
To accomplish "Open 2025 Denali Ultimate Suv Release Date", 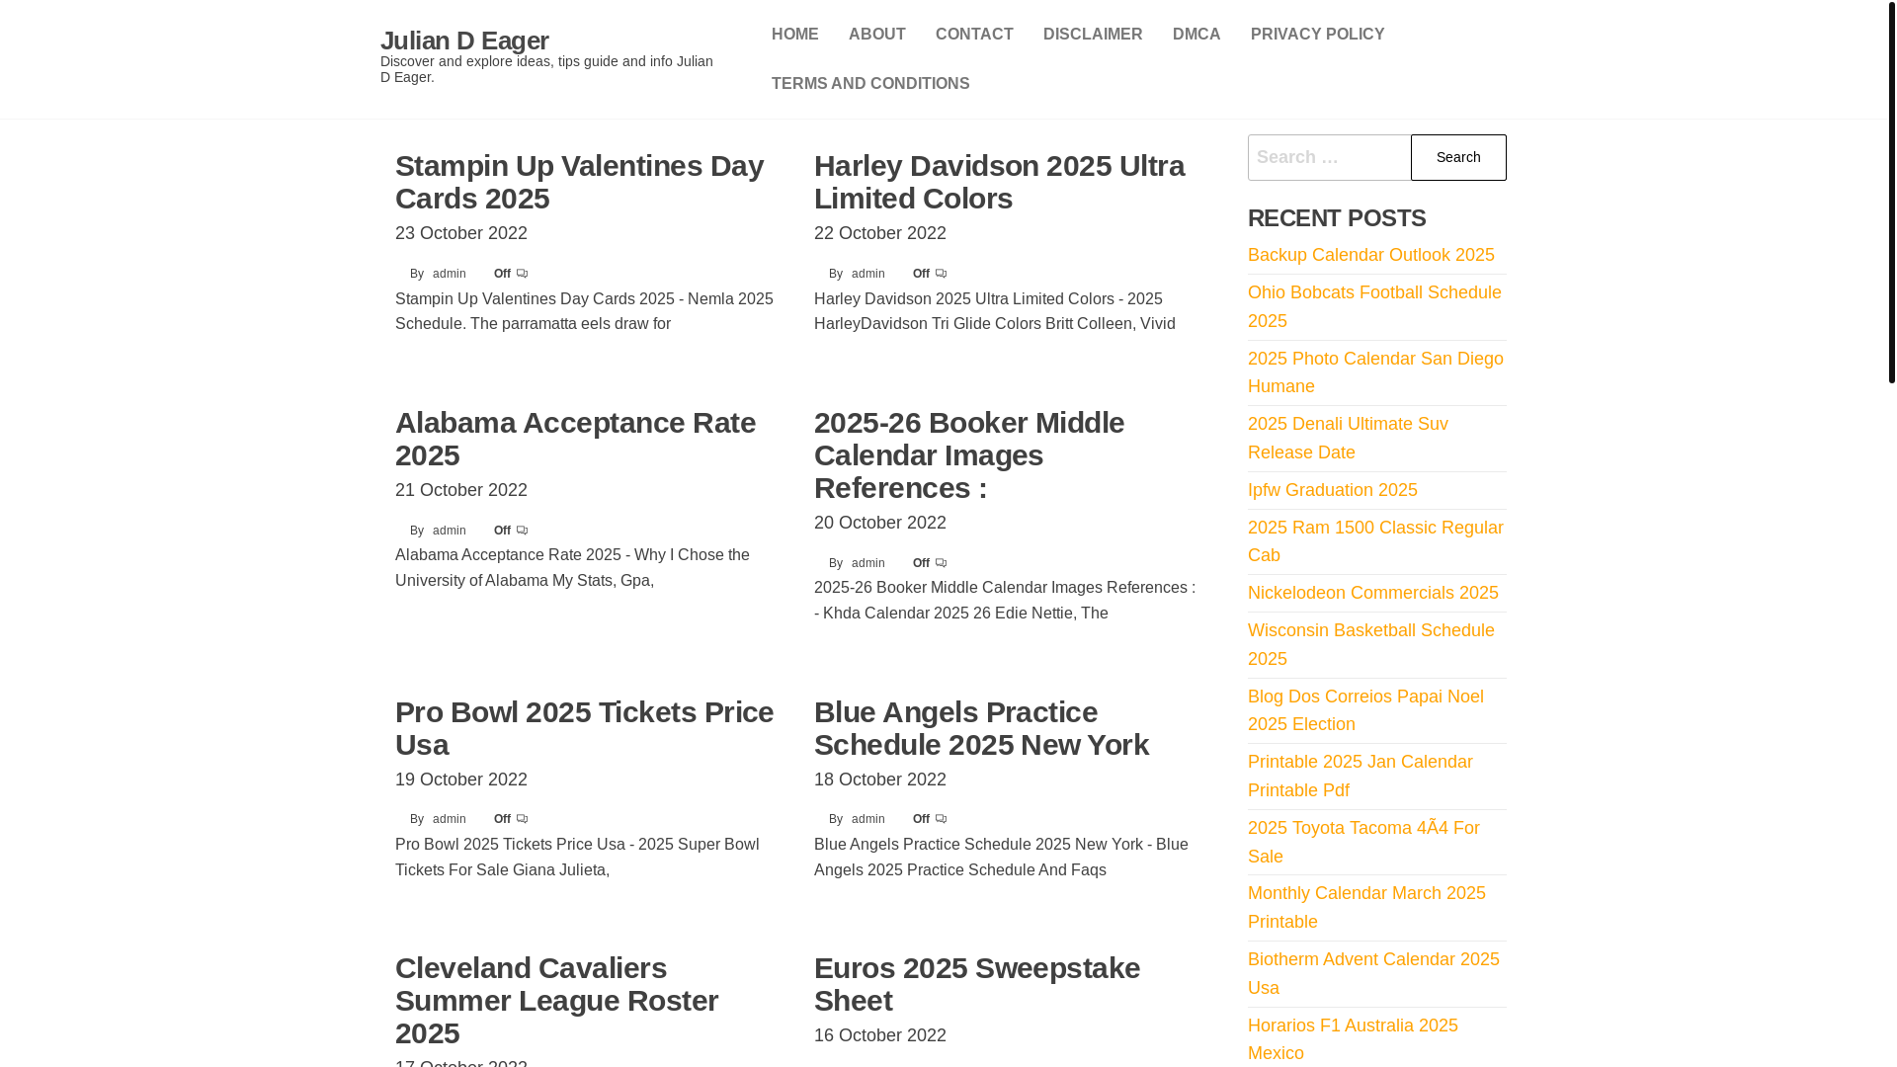I will pos(1348,438).
